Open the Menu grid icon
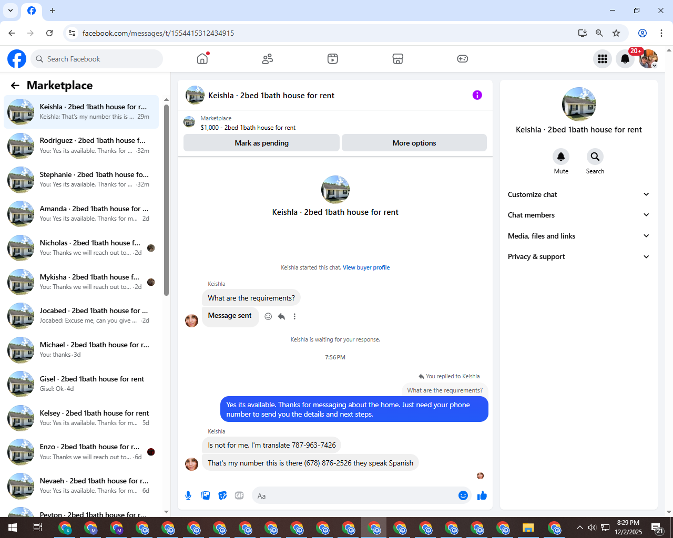The height and width of the screenshot is (538, 673). 603,59
